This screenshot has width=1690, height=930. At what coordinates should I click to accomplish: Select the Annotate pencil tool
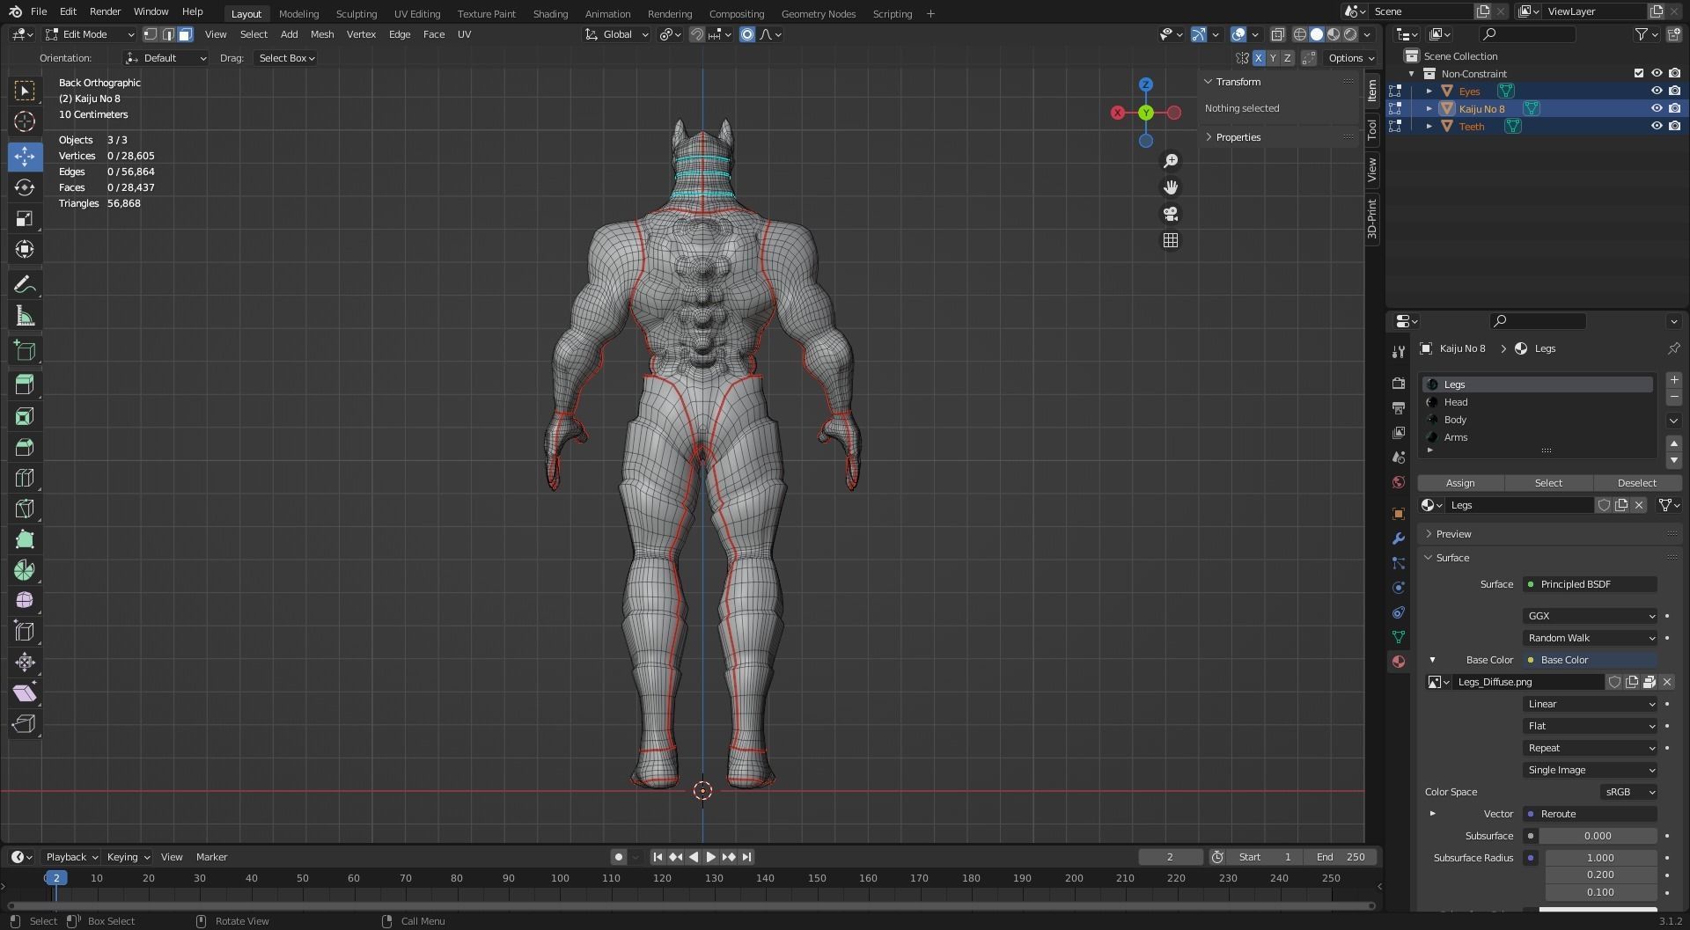click(x=25, y=284)
